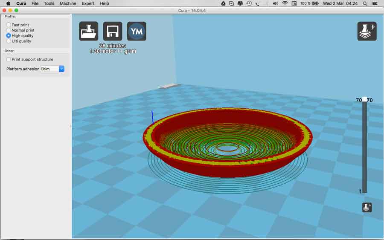Open the File menu

pos(35,3)
